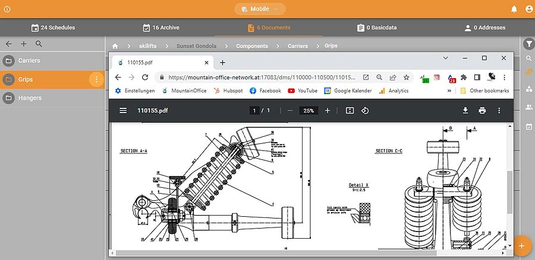This screenshot has width=535, height=260.
Task: Click the filter funnel icon
Action: pos(528,44)
